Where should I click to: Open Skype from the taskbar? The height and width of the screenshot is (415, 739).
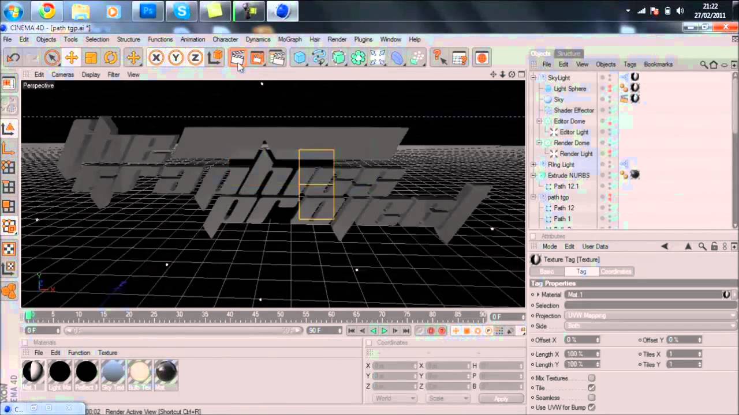click(181, 10)
